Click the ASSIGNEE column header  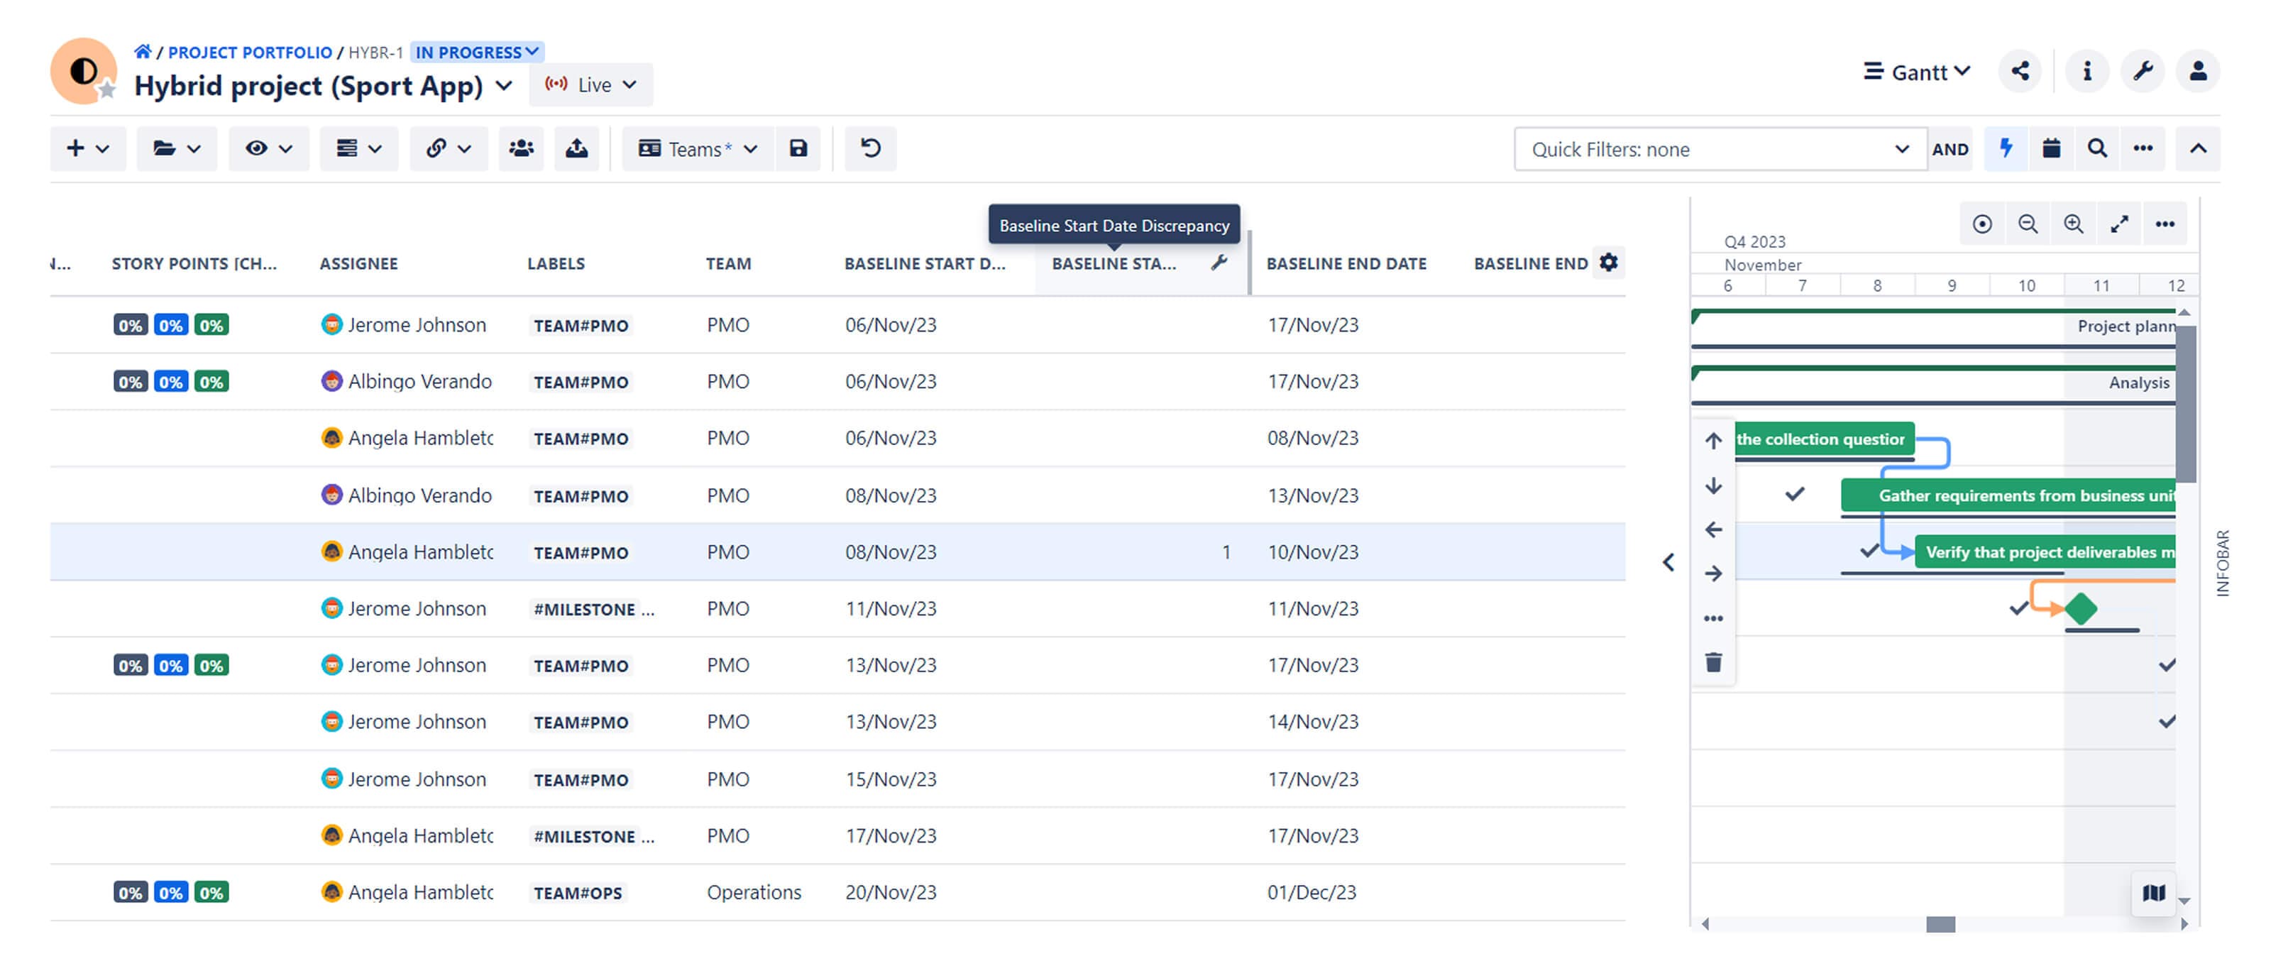pos(359,263)
